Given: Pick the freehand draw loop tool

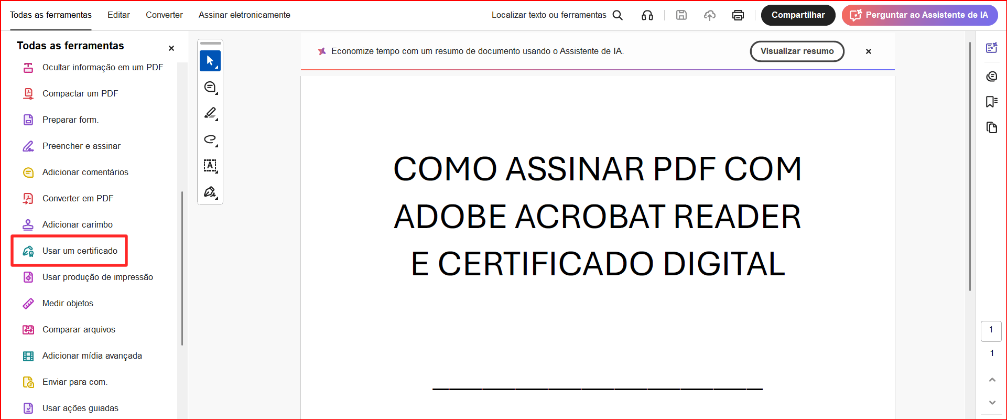Looking at the screenshot, I should pyautogui.click(x=210, y=139).
